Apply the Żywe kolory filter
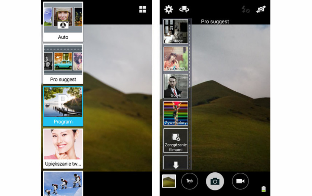This screenshot has height=196, width=312. [176, 114]
